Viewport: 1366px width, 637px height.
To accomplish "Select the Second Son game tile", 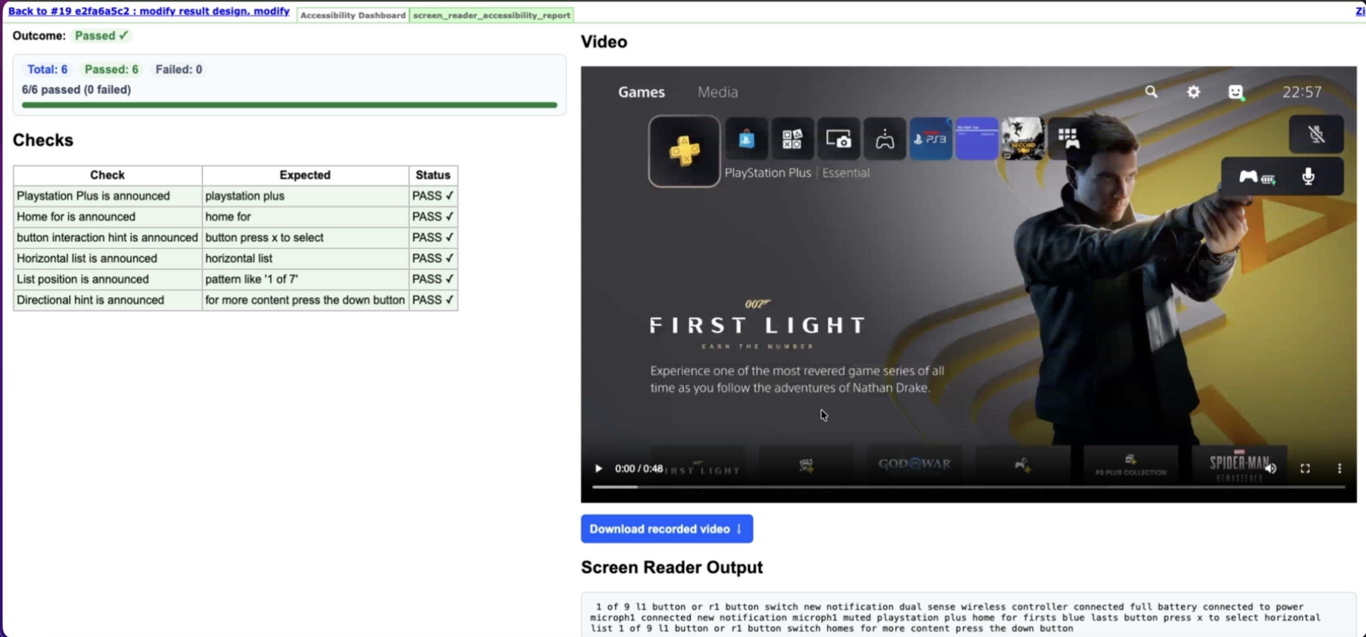I will (1023, 139).
